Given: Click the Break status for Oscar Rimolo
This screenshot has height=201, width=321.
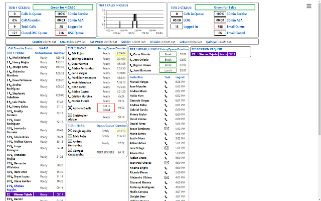Looking at the screenshot, I should [168, 54].
